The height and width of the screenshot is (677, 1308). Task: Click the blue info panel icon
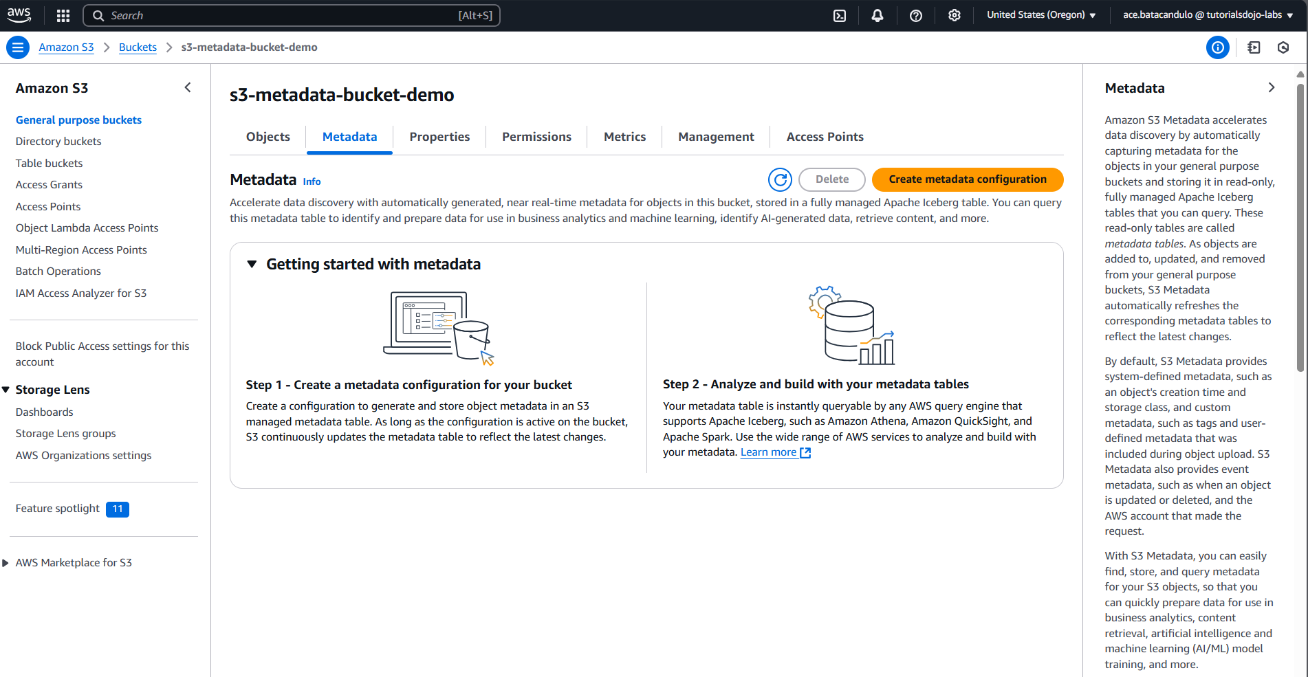1218,47
